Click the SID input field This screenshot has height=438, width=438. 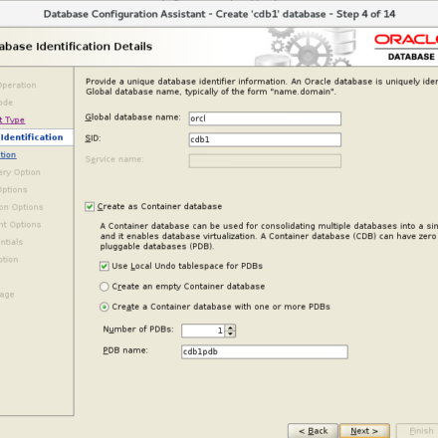(265, 139)
